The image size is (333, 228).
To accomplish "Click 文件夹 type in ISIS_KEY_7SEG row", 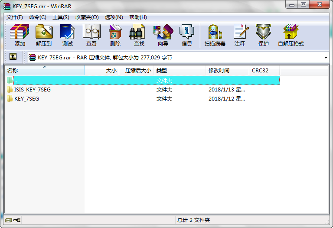I will pyautogui.click(x=164, y=90).
